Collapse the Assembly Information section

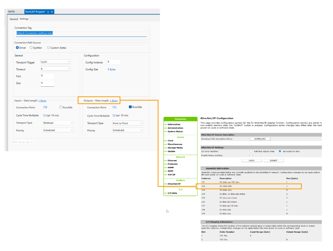203,168
